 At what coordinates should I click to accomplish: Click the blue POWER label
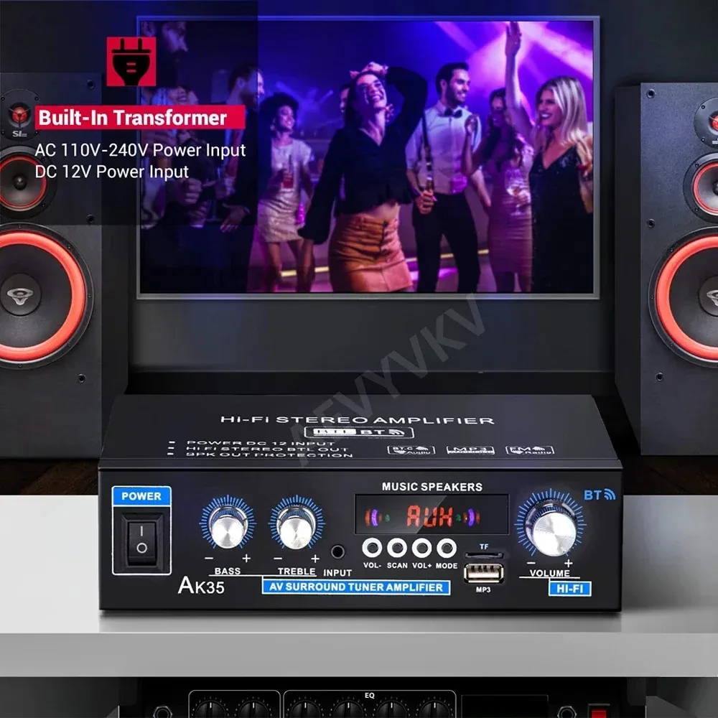141,496
